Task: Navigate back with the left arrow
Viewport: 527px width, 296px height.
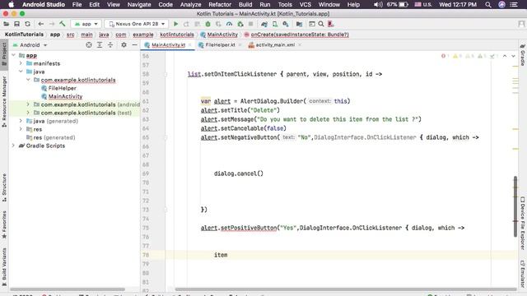Action: click(x=41, y=24)
